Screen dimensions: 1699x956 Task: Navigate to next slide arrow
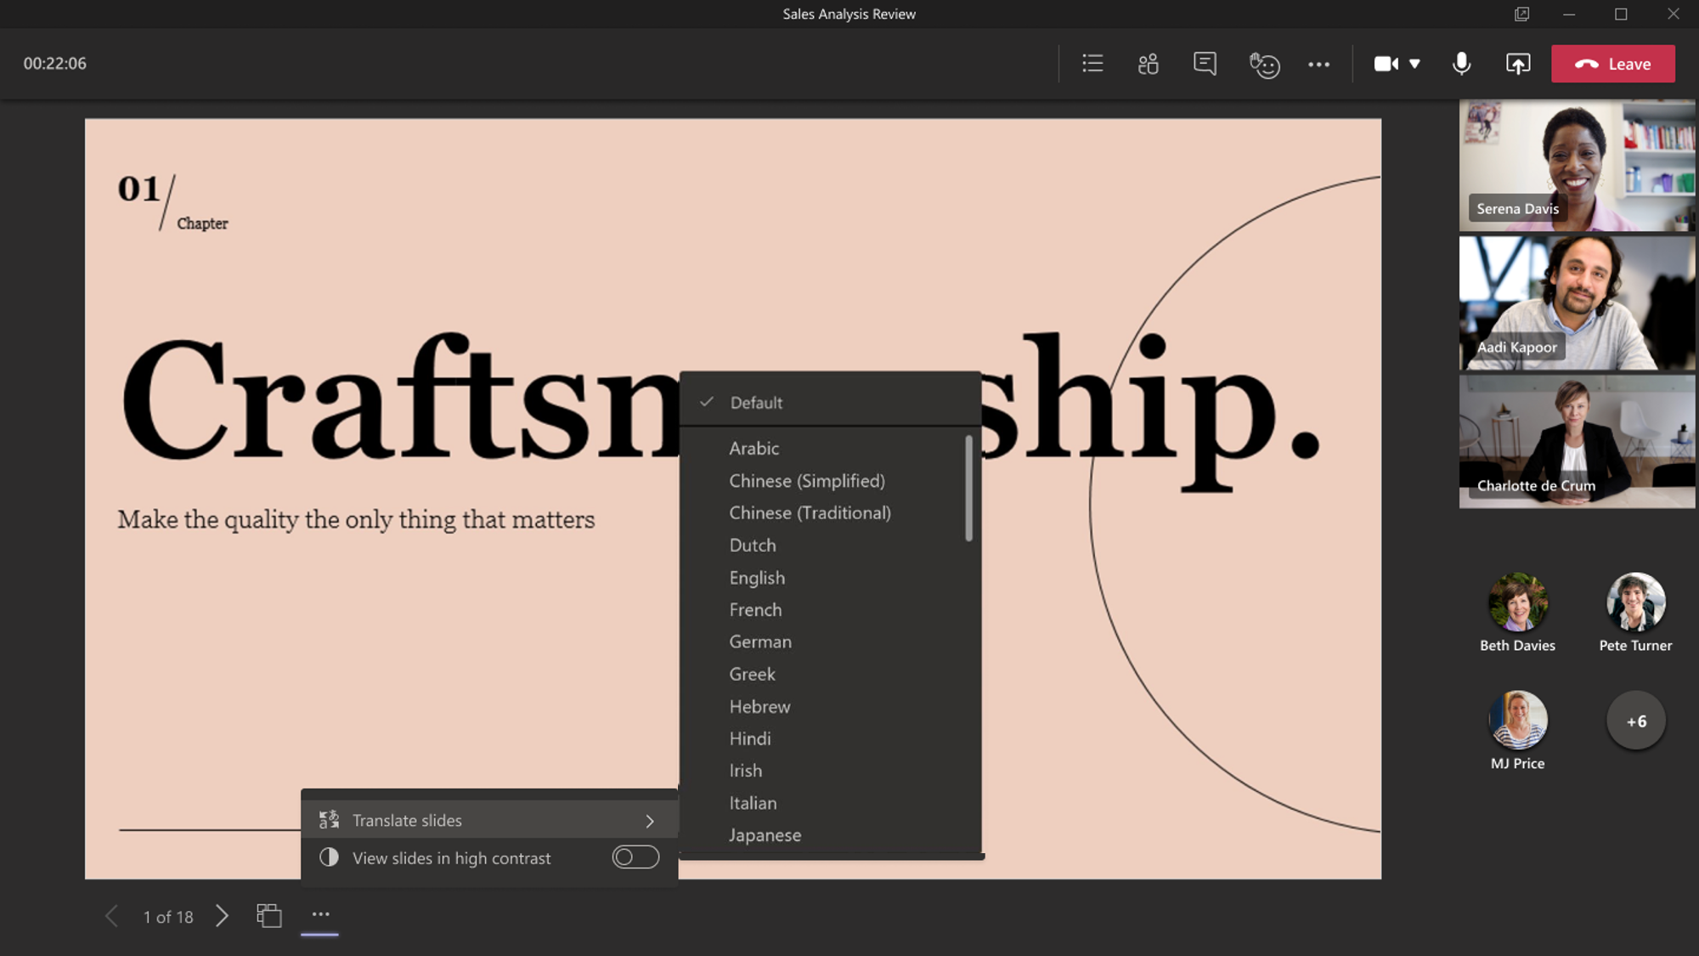tap(222, 915)
